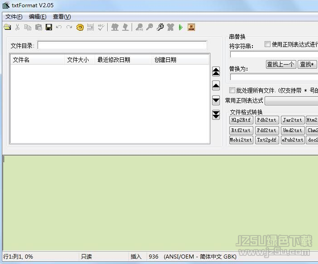This screenshot has width=318, height=264.
Task: Click the open folder toolbar icon
Action: pos(7,27)
